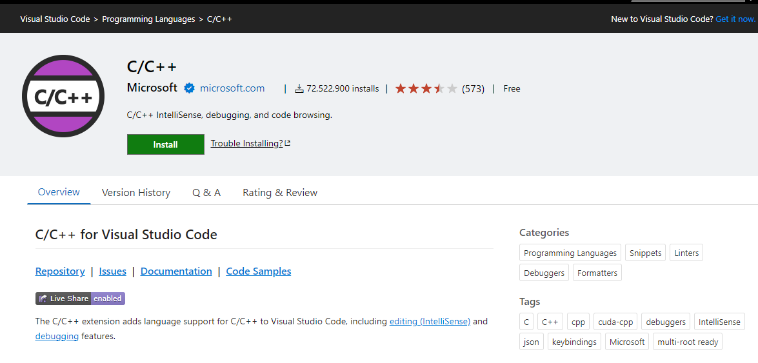Viewport: 758px width, 363px height.
Task: Select the Debuggers category chip
Action: [x=544, y=273]
